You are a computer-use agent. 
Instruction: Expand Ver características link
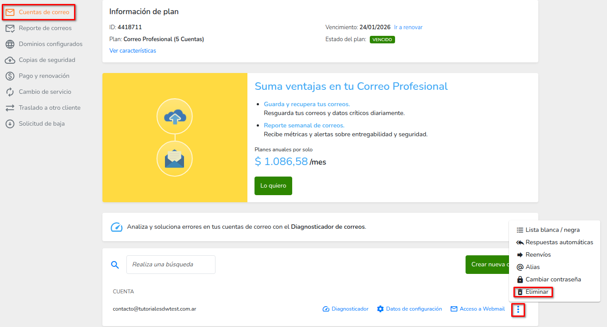pos(133,51)
